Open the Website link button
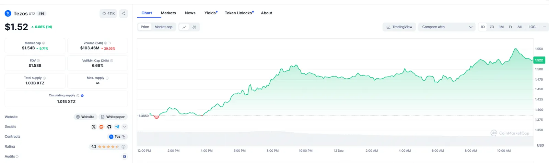The image size is (549, 163). [x=85, y=117]
